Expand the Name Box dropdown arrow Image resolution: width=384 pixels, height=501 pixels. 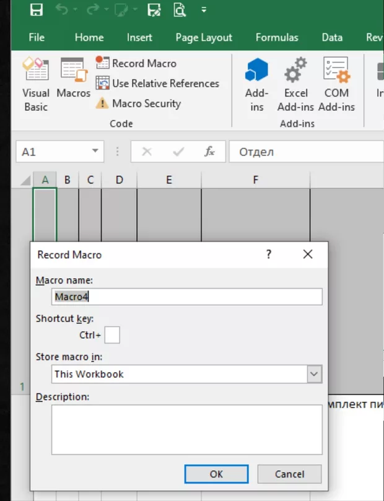(x=95, y=152)
